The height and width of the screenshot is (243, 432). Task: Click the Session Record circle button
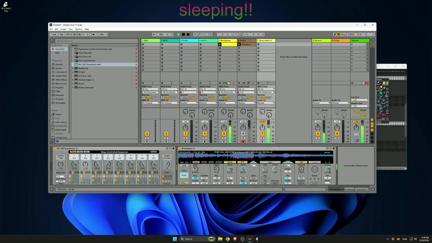[x=211, y=34]
